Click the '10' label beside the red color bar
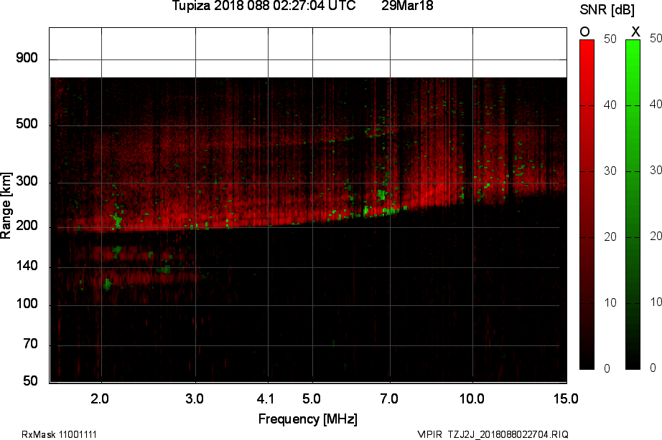This screenshot has width=662, height=440. tap(610, 302)
